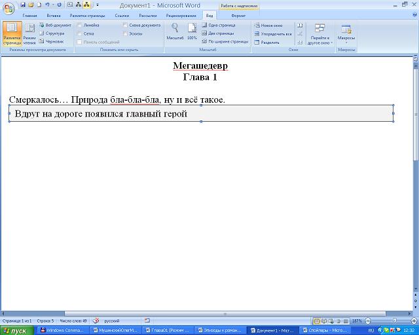
Task: Set zoom to 100% via ribbon icon
Action: (192, 31)
